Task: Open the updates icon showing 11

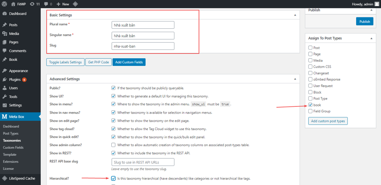Action: coord(32,4)
